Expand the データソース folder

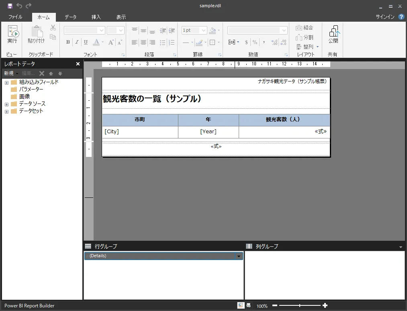point(7,104)
